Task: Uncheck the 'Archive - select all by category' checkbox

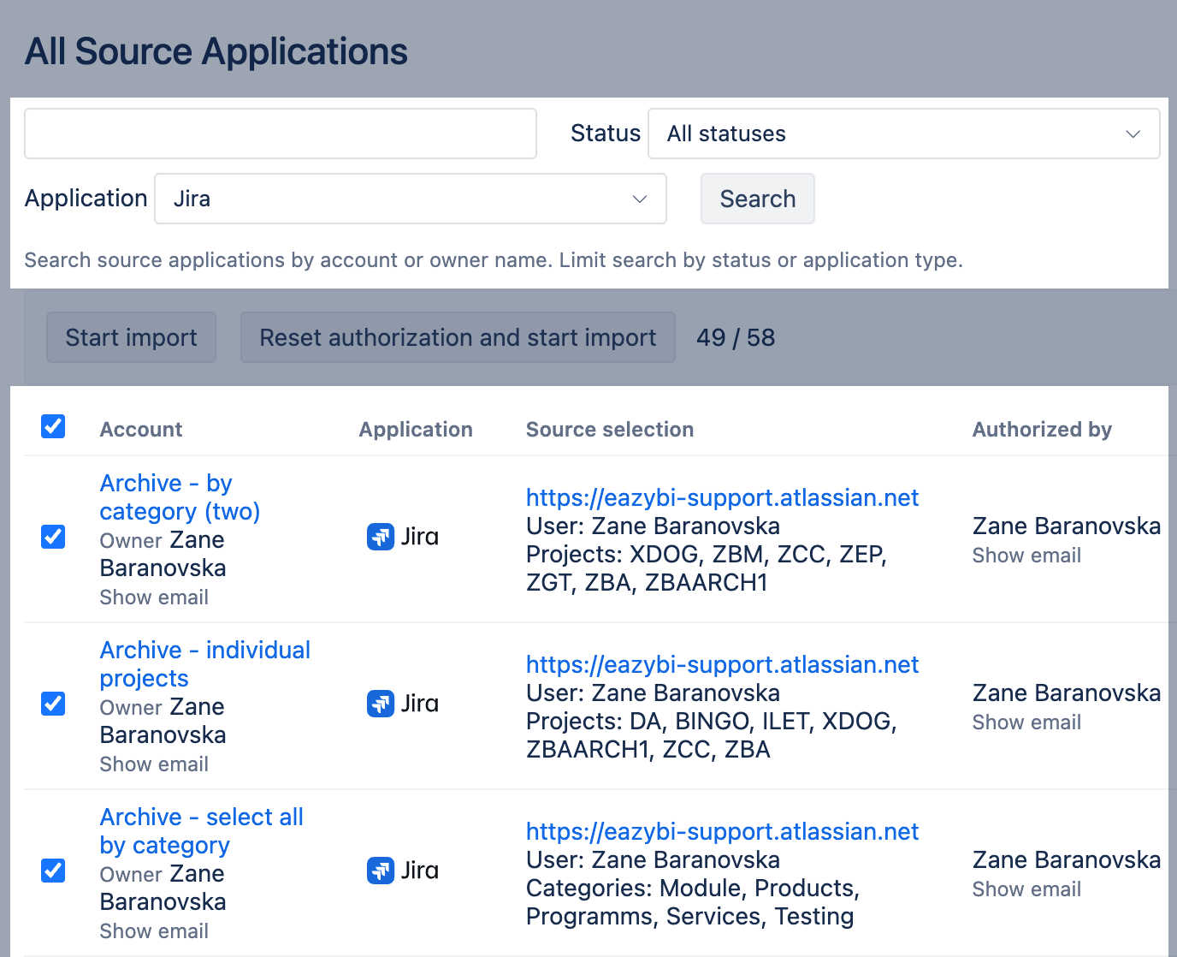Action: pyautogui.click(x=53, y=871)
